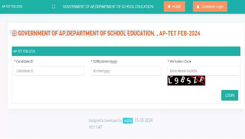Image resolution: width=245 pixels, height=139 pixels.
Task: Click the 15-03-2024 date in the footer
Action: (143, 120)
